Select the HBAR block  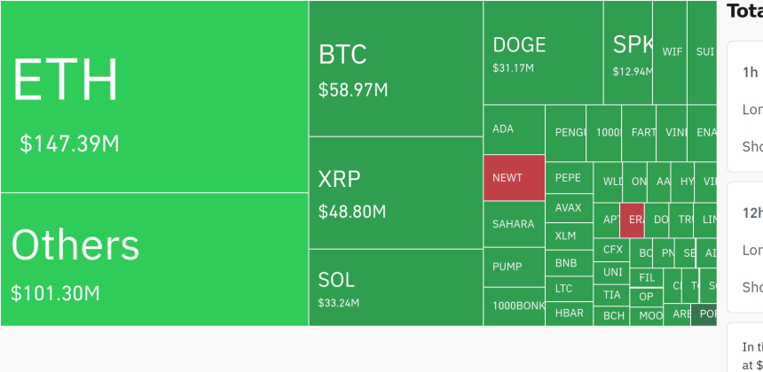coord(568,313)
